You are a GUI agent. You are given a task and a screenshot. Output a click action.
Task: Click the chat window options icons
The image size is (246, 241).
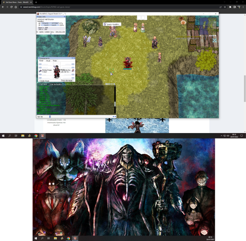click(110, 84)
